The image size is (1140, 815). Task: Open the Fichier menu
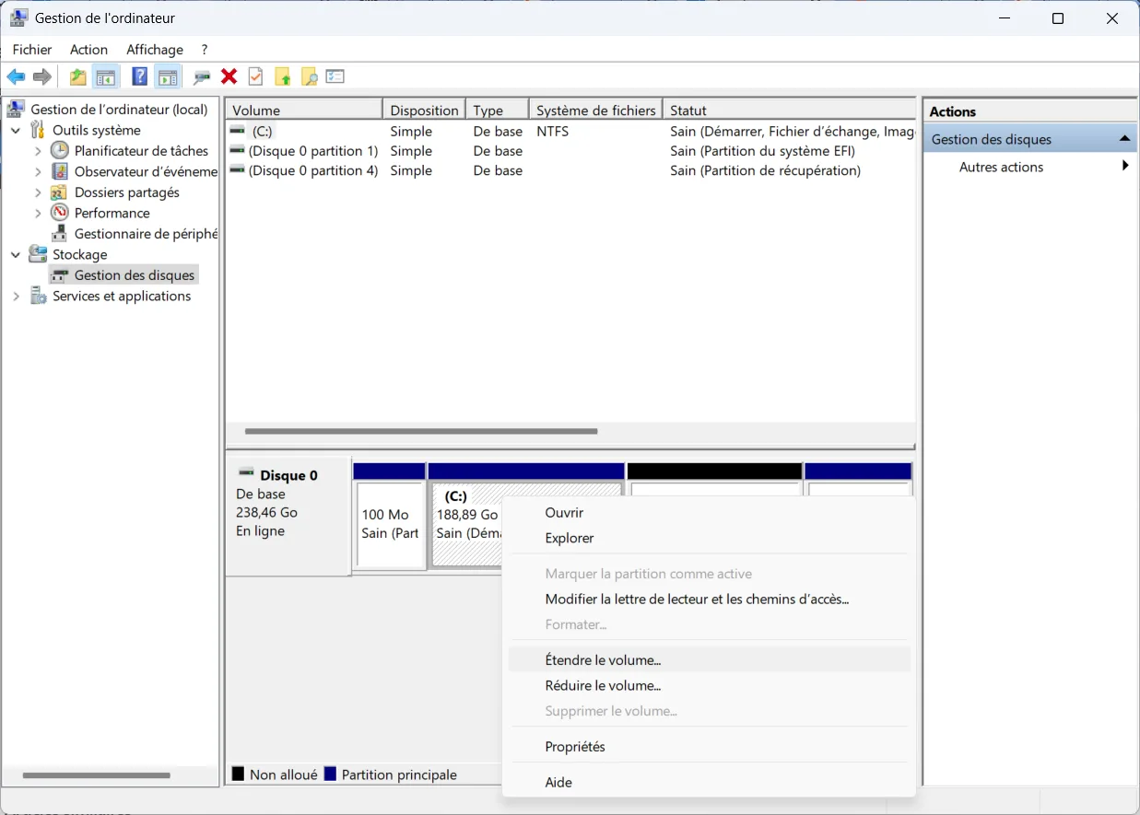pyautogui.click(x=32, y=50)
